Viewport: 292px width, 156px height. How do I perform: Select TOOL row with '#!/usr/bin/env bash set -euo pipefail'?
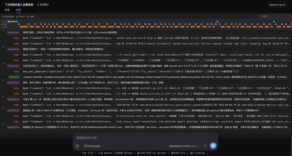(x=146, y=116)
